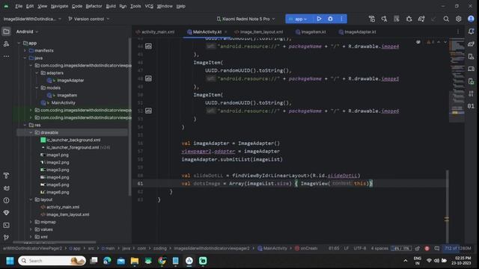This screenshot has width=479, height=269.
Task: Click the LF line separator indicator
Action: coord(347,248)
